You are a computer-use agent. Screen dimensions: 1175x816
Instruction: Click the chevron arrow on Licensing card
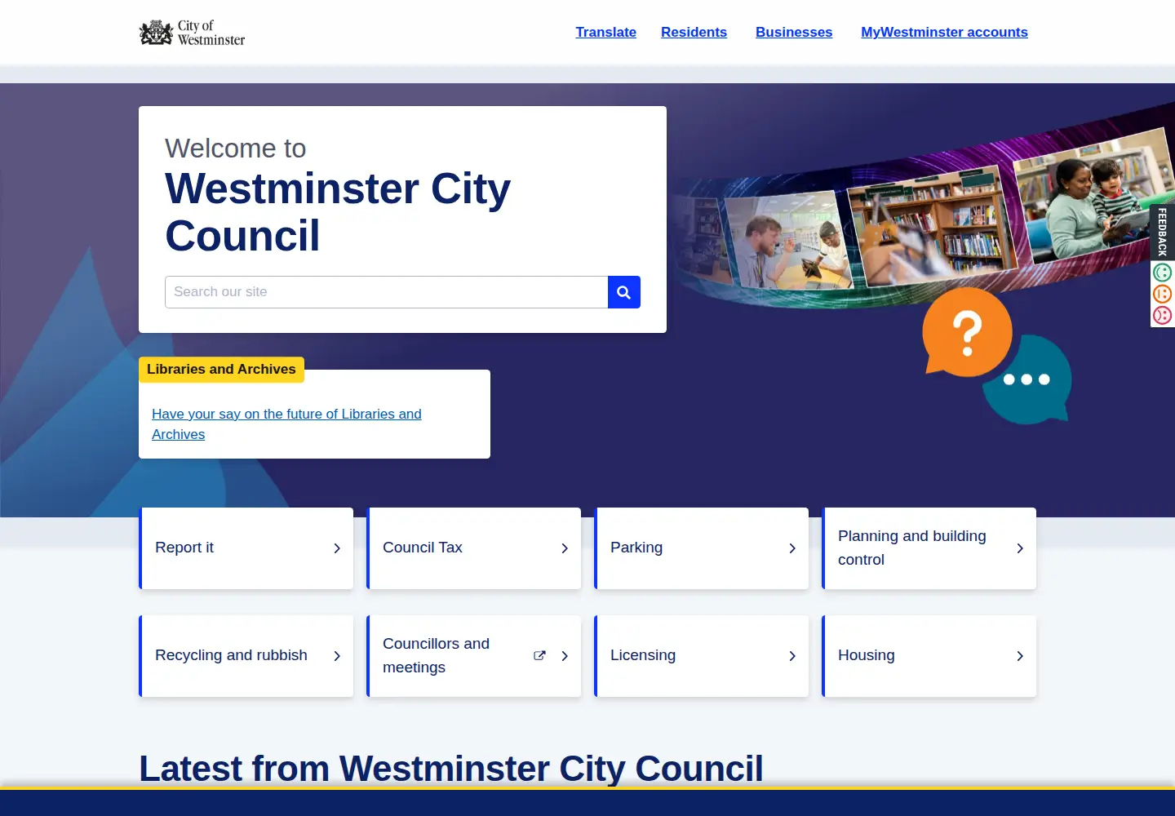pyautogui.click(x=792, y=656)
